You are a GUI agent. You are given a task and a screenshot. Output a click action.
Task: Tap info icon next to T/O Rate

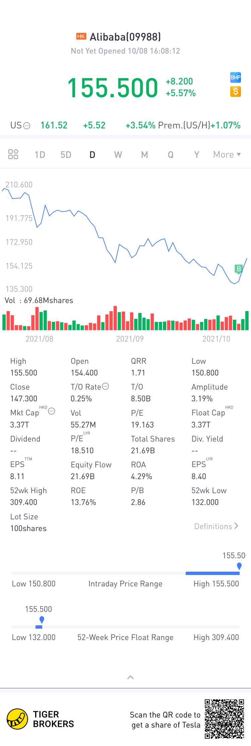(105, 386)
